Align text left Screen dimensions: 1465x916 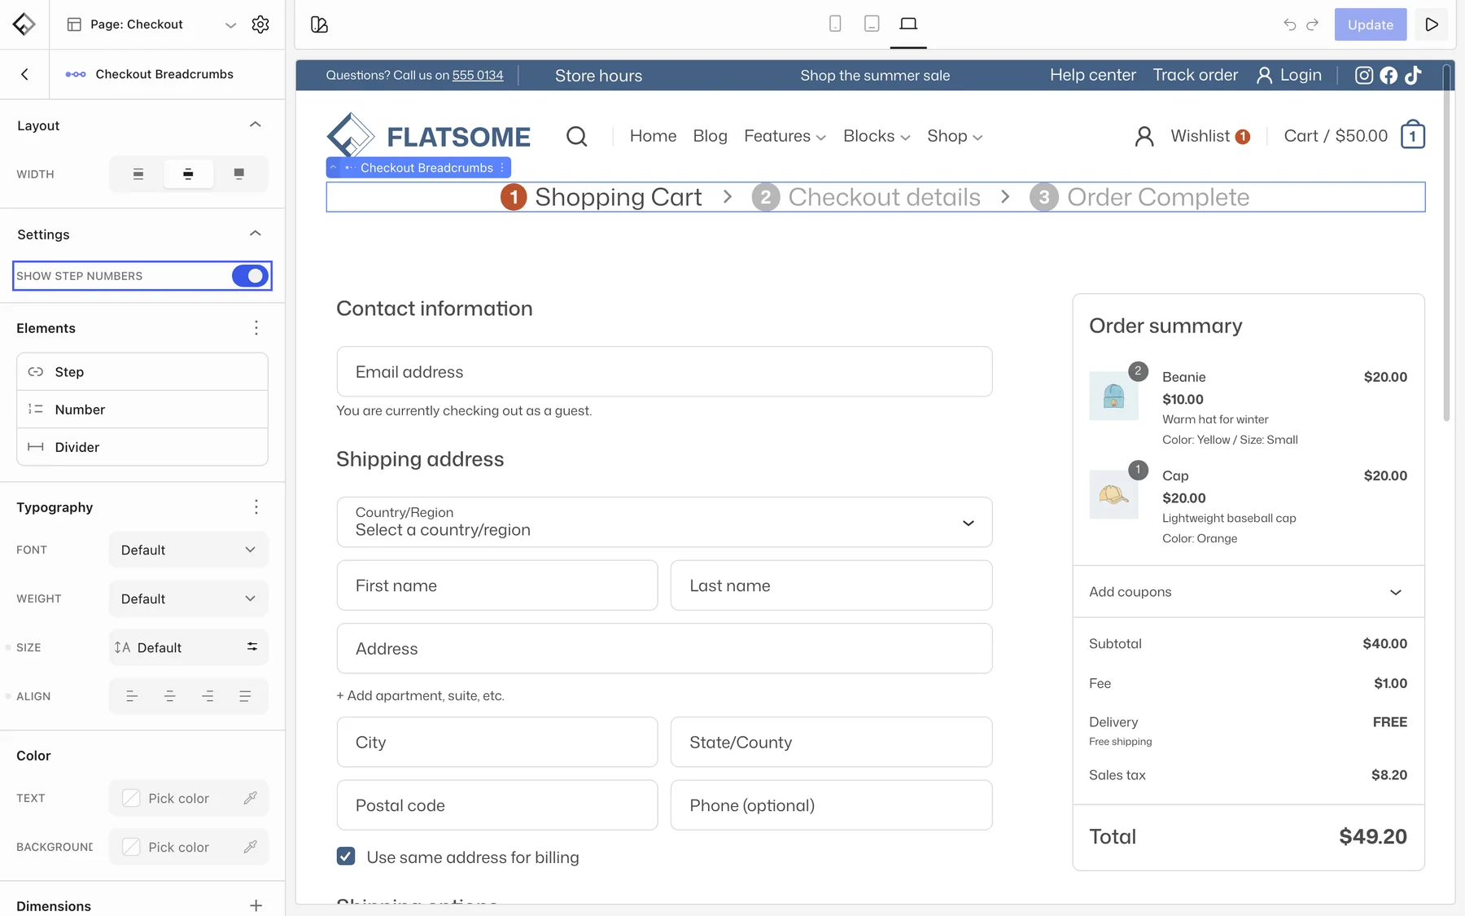[132, 696]
